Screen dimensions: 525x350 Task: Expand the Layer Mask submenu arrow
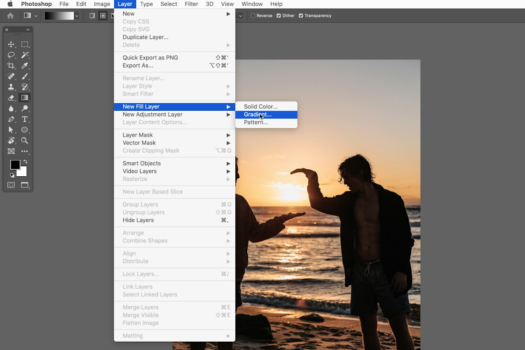click(x=228, y=135)
